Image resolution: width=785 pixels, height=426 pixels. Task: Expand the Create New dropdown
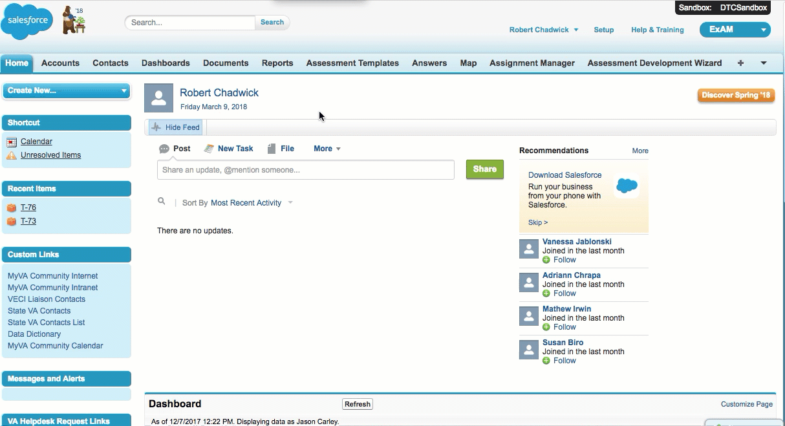tap(67, 91)
